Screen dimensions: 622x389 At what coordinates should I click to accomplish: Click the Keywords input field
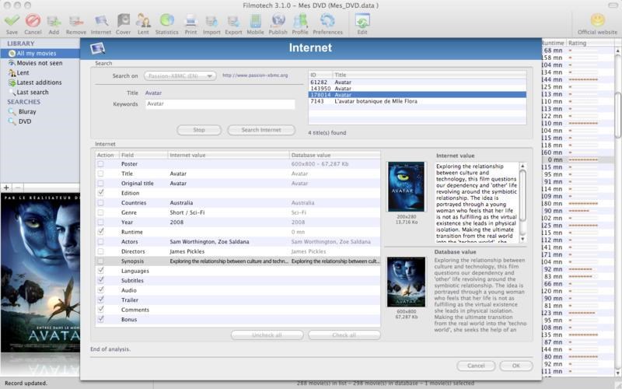point(220,104)
